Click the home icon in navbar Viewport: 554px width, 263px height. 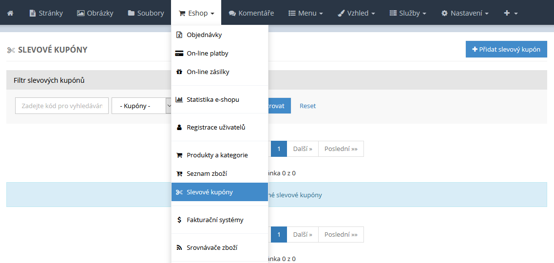click(10, 13)
